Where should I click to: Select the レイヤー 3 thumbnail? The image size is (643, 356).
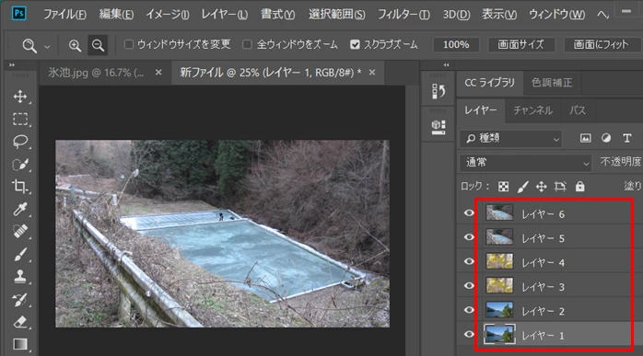(499, 285)
